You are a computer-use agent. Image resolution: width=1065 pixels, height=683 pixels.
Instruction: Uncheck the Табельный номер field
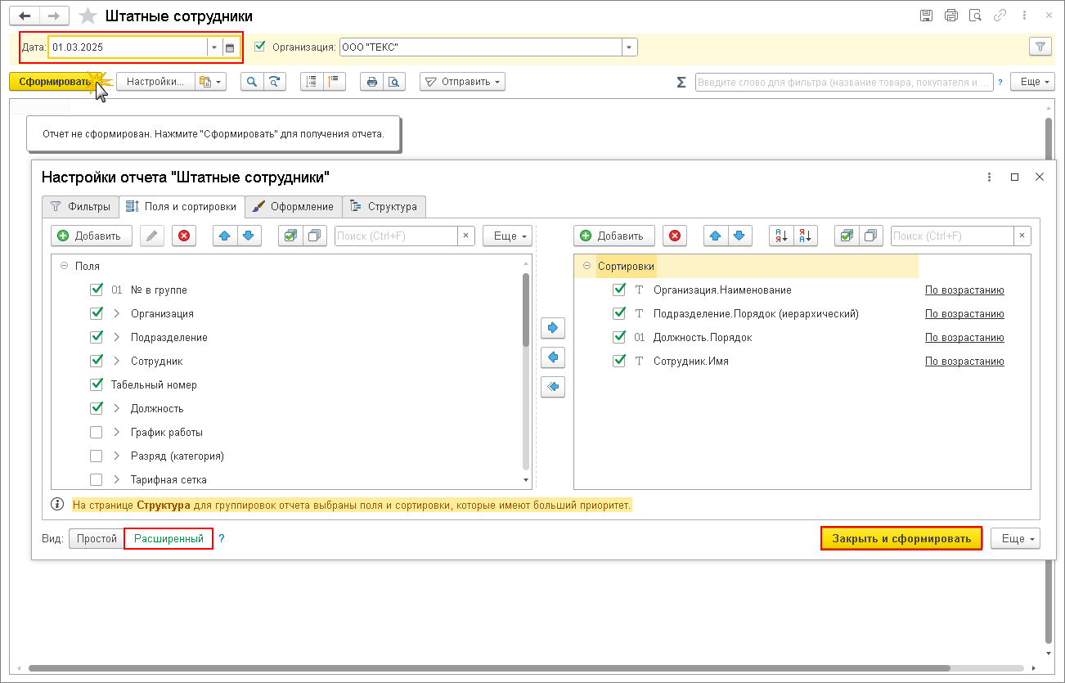click(x=97, y=384)
